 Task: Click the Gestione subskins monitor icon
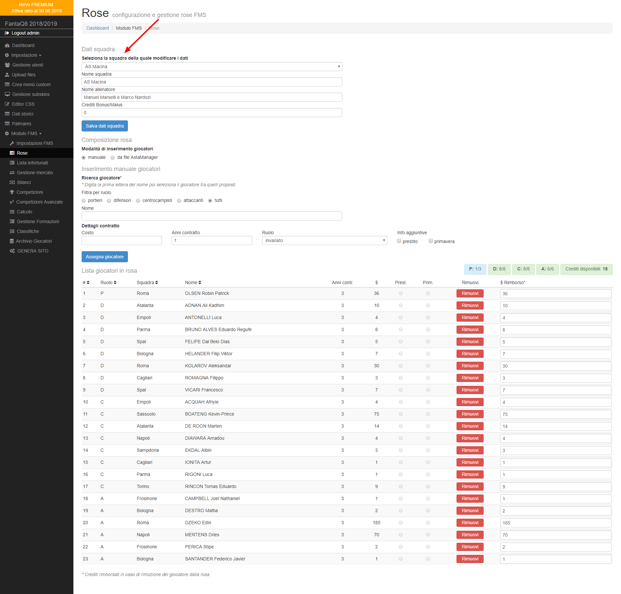(x=7, y=94)
